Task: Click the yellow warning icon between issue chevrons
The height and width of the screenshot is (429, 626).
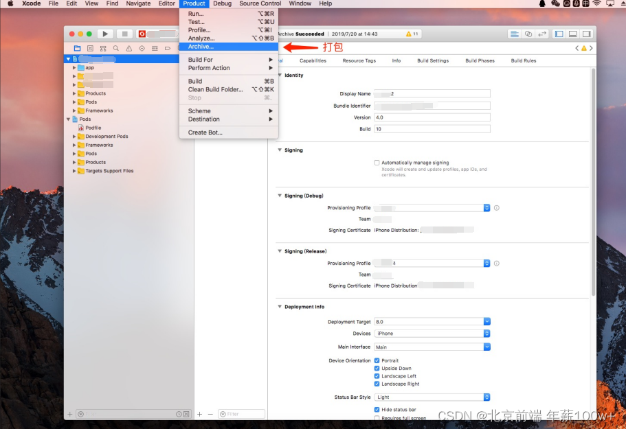Action: click(x=584, y=48)
